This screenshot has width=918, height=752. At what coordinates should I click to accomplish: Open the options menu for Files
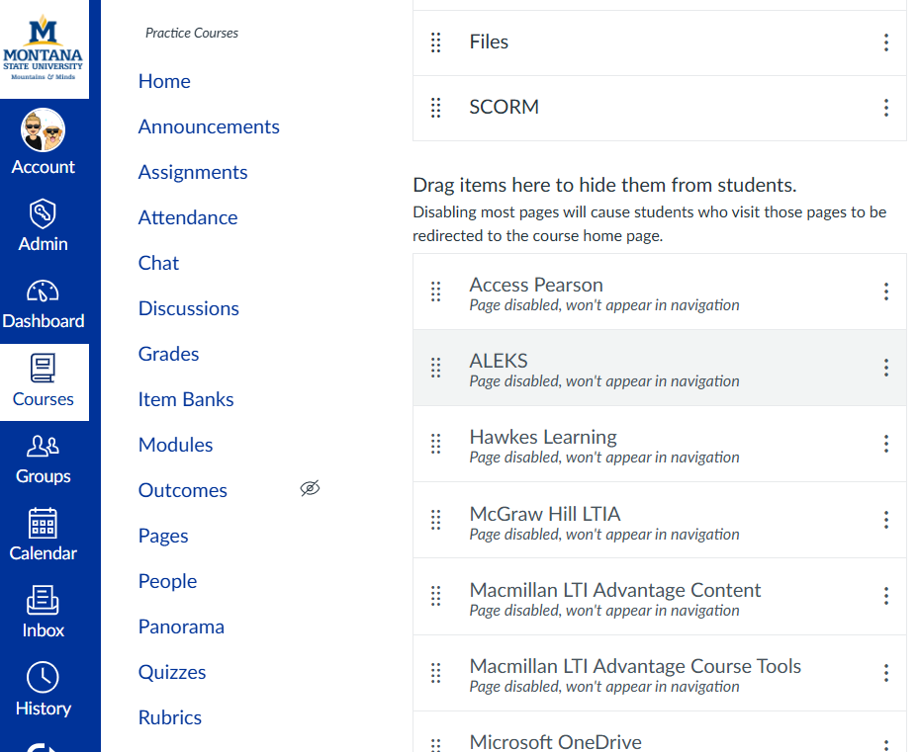click(886, 42)
